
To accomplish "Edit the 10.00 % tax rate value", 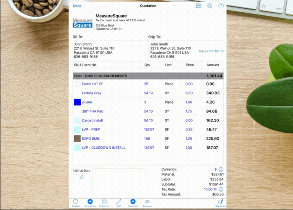I will point(209,189).
